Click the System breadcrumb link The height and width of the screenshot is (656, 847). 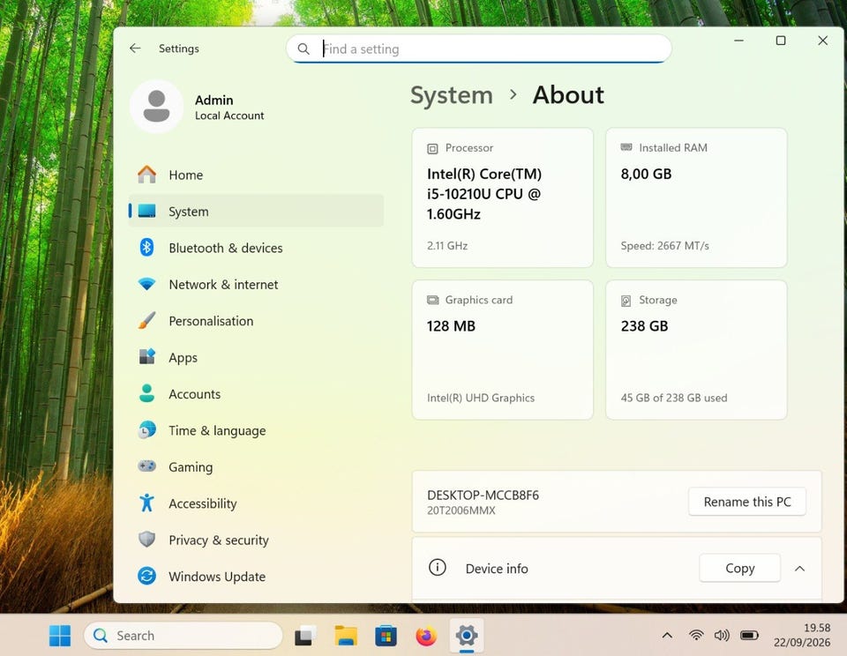452,95
